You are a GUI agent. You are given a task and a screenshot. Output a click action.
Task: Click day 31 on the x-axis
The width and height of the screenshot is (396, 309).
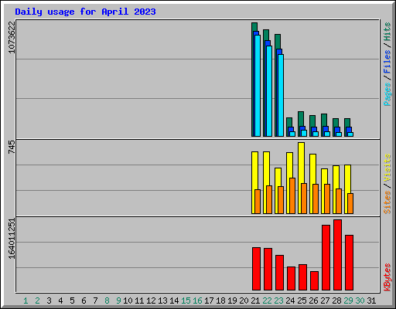point(371,301)
